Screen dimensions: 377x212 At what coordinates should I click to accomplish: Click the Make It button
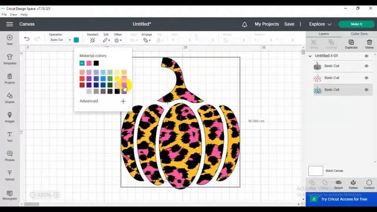point(356,24)
